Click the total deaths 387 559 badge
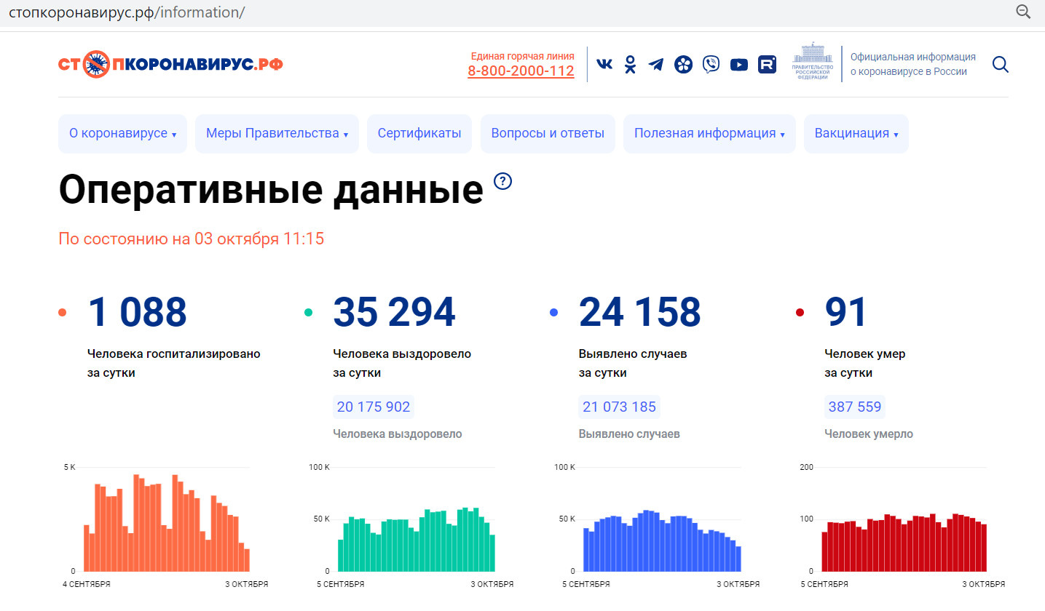 (x=855, y=407)
